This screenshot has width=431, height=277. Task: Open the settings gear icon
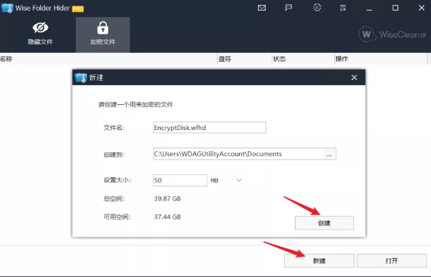point(317,8)
